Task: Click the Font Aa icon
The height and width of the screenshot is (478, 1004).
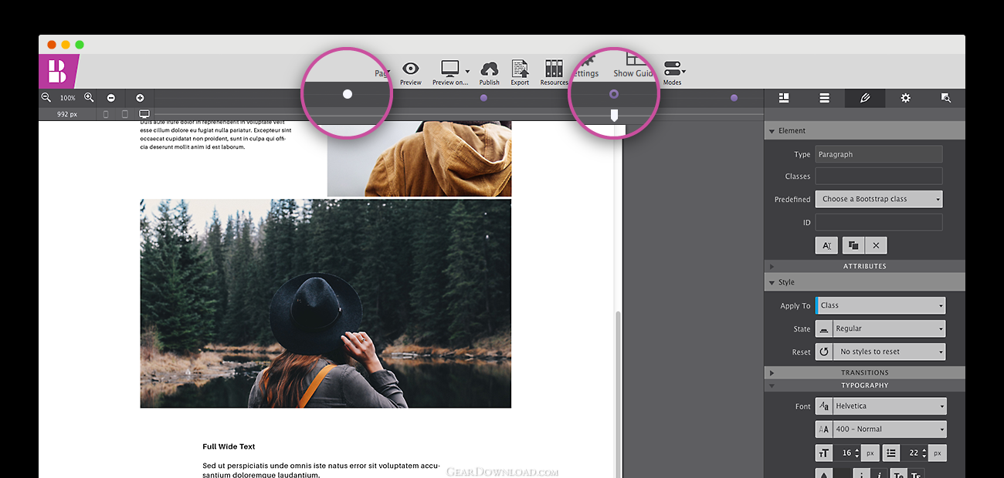Action: point(824,406)
